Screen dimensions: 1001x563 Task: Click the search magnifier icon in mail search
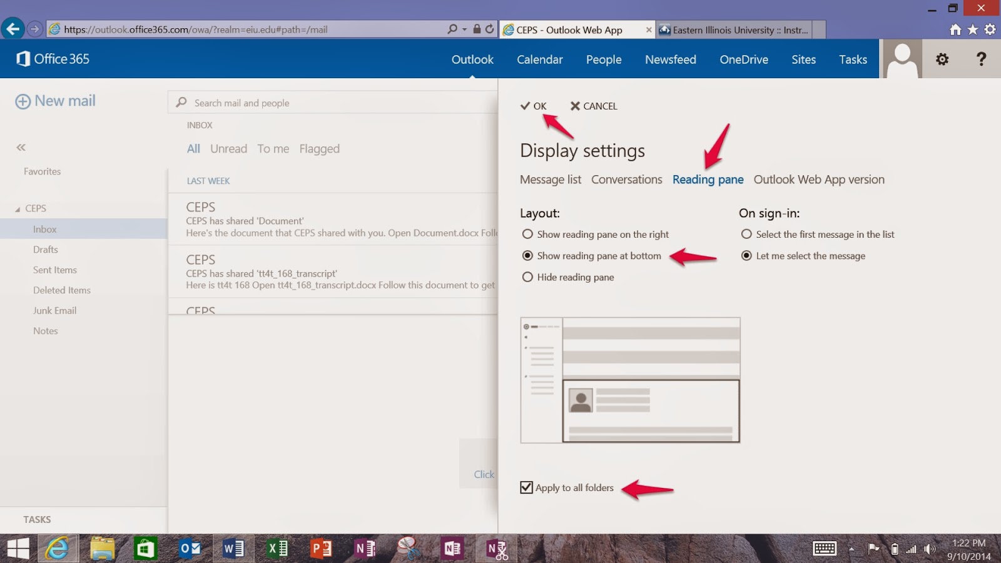(x=181, y=103)
